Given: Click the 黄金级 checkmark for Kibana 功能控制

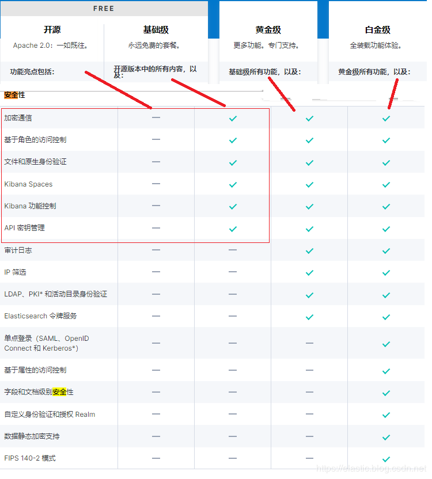Looking at the screenshot, I should pyautogui.click(x=309, y=207).
